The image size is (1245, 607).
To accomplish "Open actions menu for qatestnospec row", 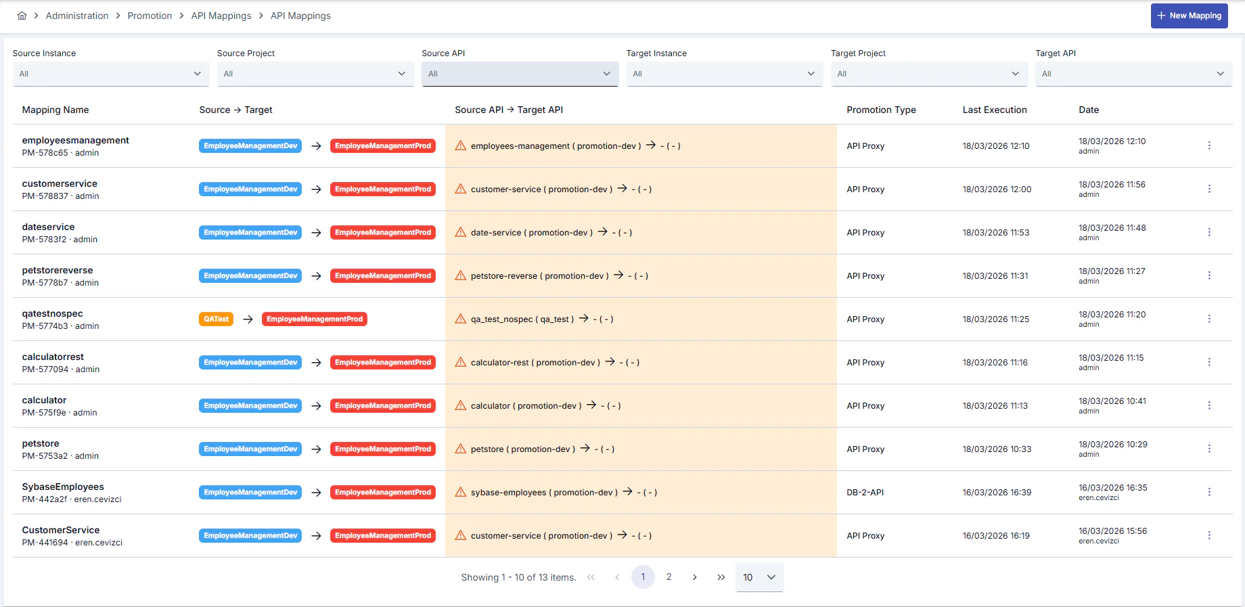I will click(1209, 319).
